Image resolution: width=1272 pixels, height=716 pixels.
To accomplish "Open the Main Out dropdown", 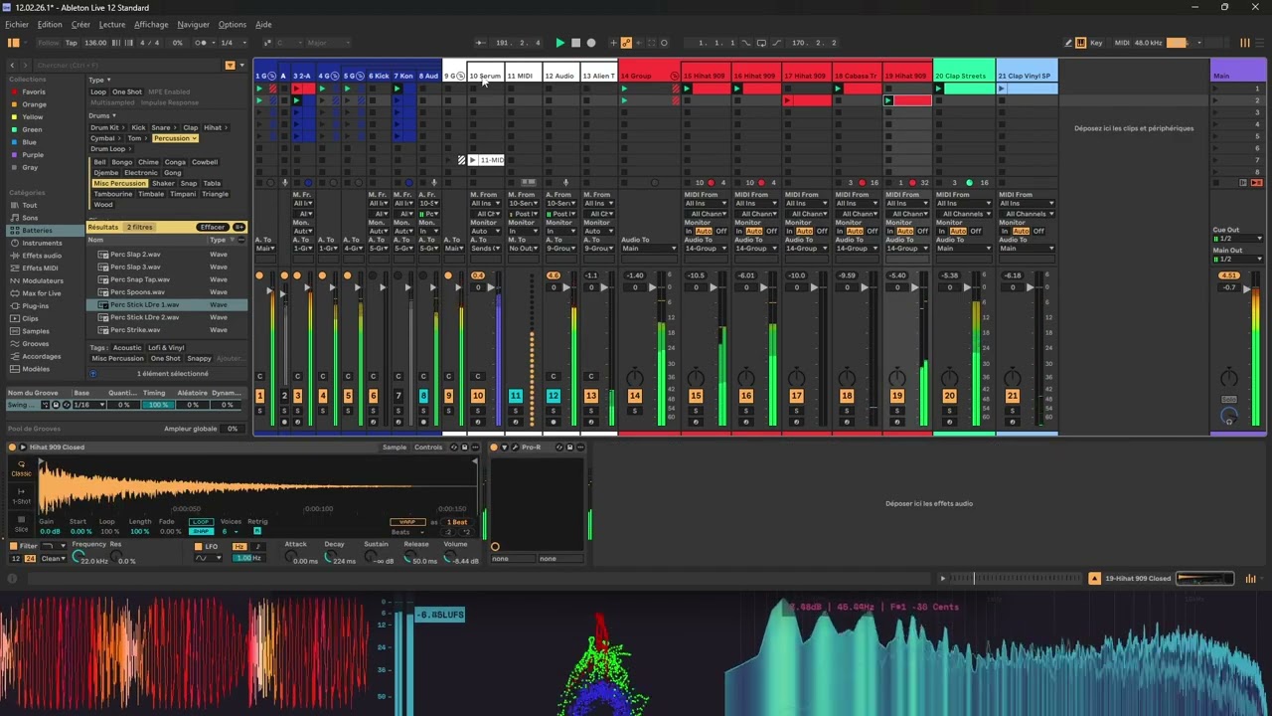I will tap(1238, 260).
